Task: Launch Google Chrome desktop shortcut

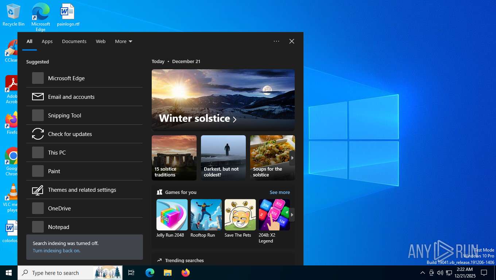Action: coord(11,162)
